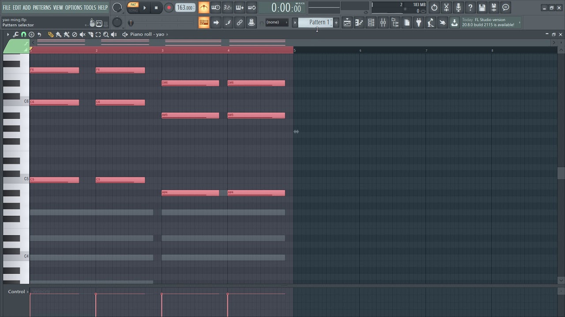This screenshot has height=317, width=565.
Task: Toggle loop recording
Action: 251,7
